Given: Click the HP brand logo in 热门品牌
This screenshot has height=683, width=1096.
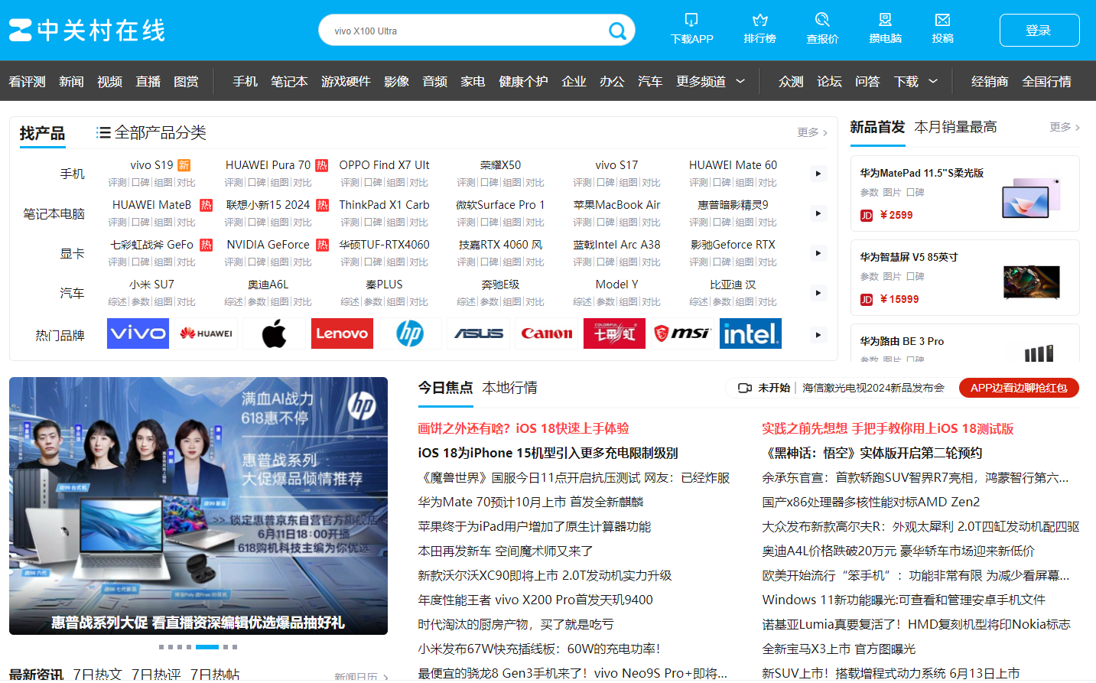Looking at the screenshot, I should (410, 333).
